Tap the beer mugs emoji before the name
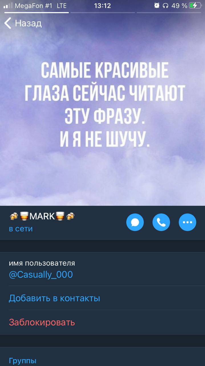Image resolution: width=205 pixels, height=366 pixels. click(x=14, y=216)
